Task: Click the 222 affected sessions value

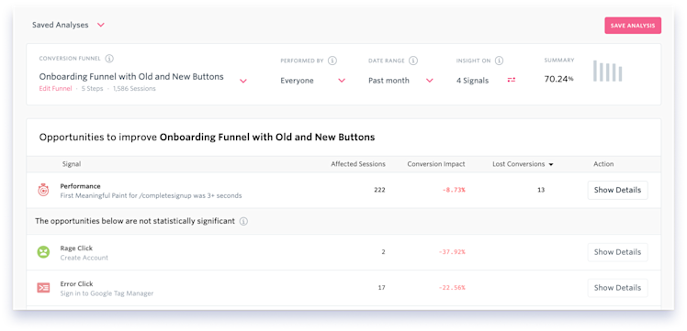Action: pos(380,190)
